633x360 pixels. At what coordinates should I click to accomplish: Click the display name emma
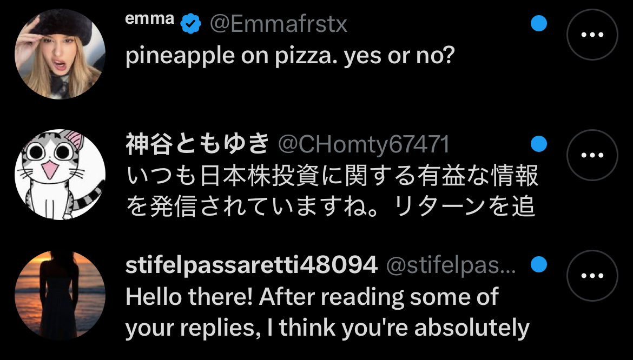(x=150, y=20)
